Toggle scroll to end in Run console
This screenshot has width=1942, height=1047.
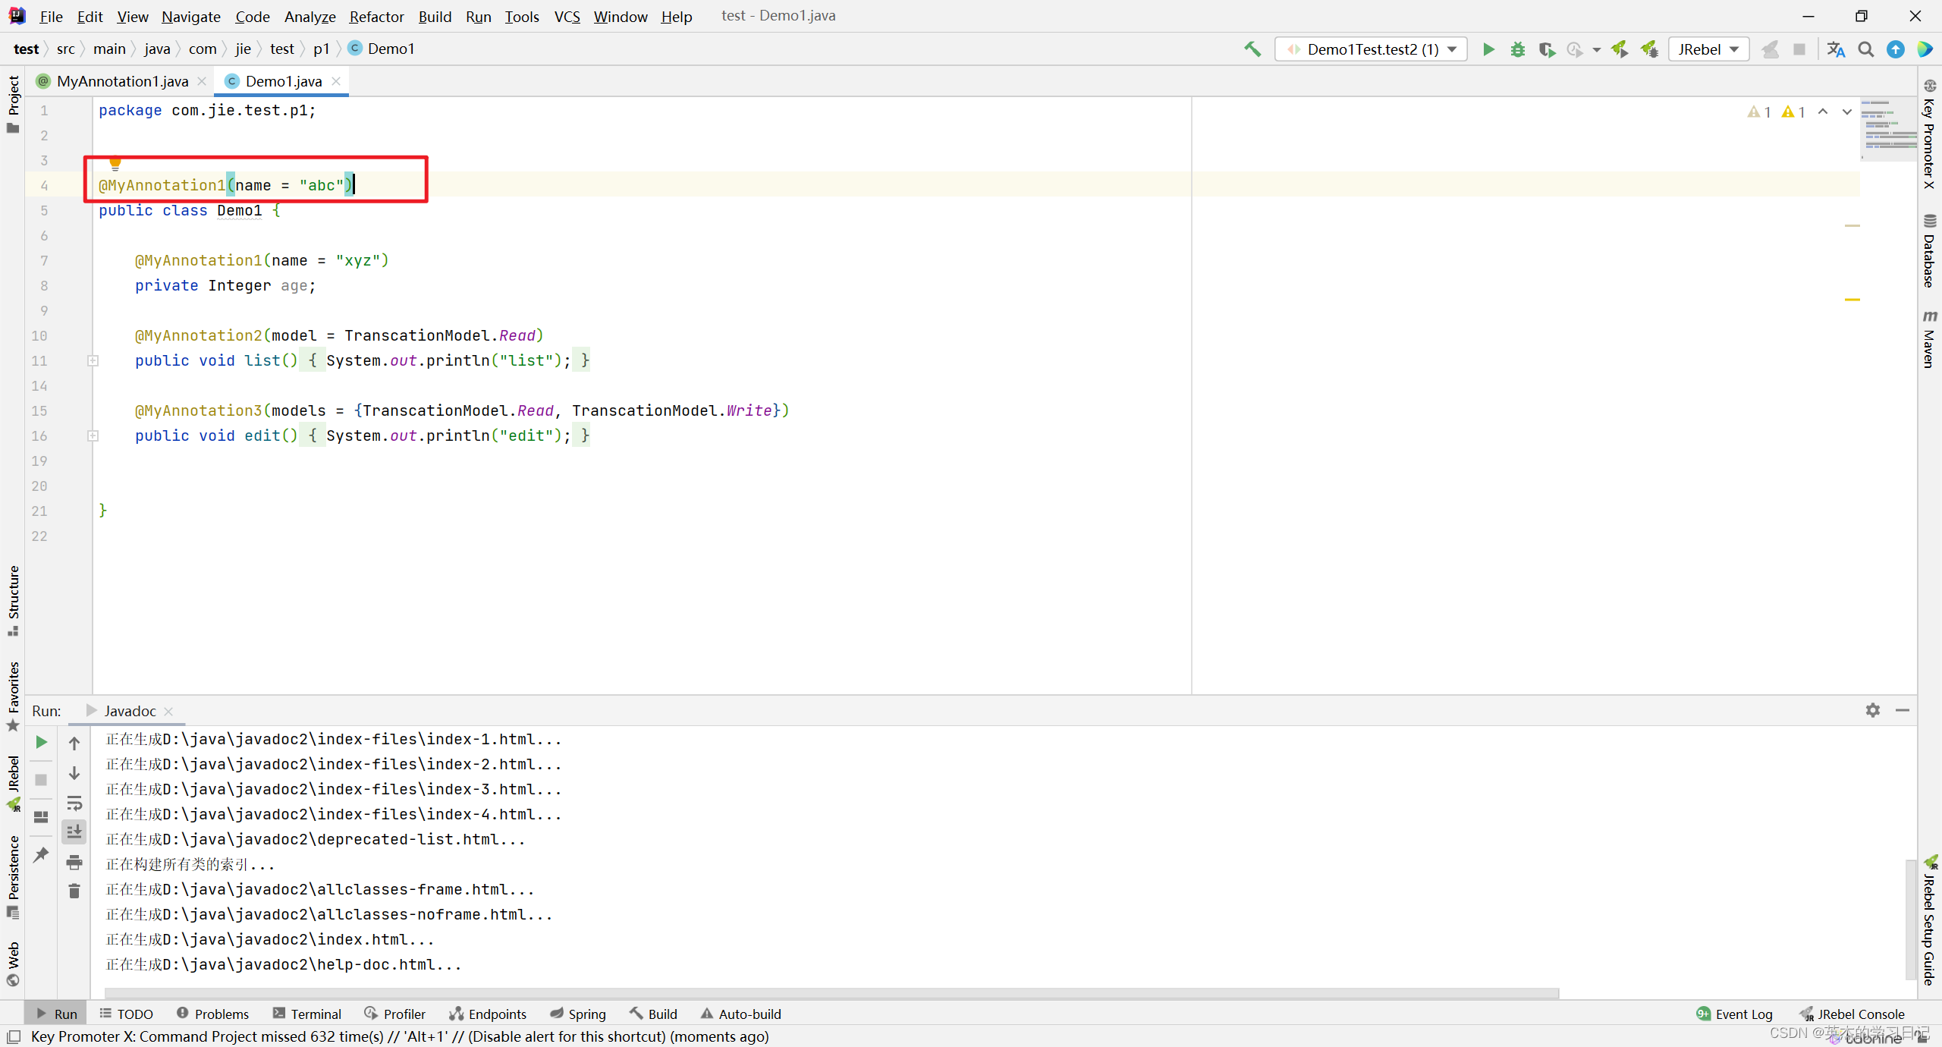coord(74,832)
